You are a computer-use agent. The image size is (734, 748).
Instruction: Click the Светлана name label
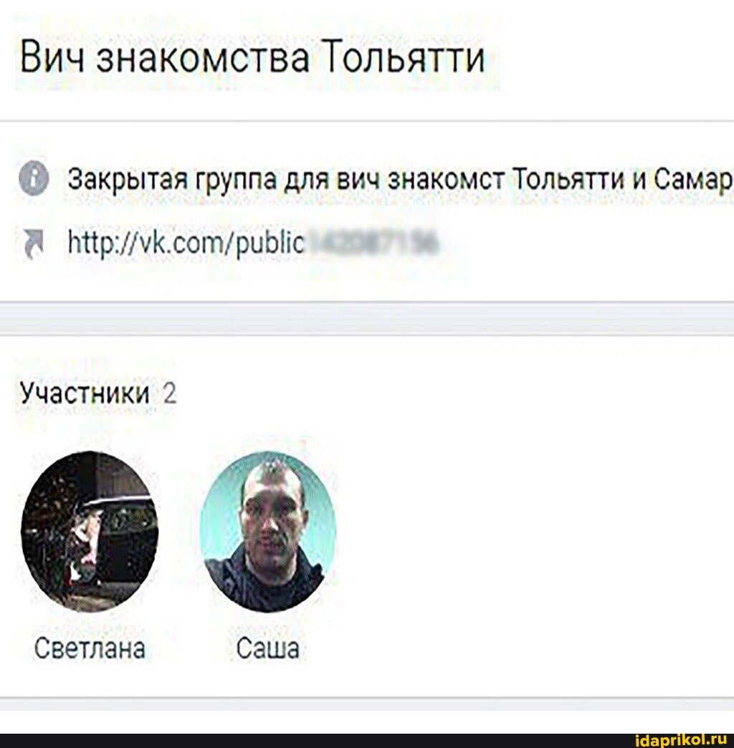point(90,649)
